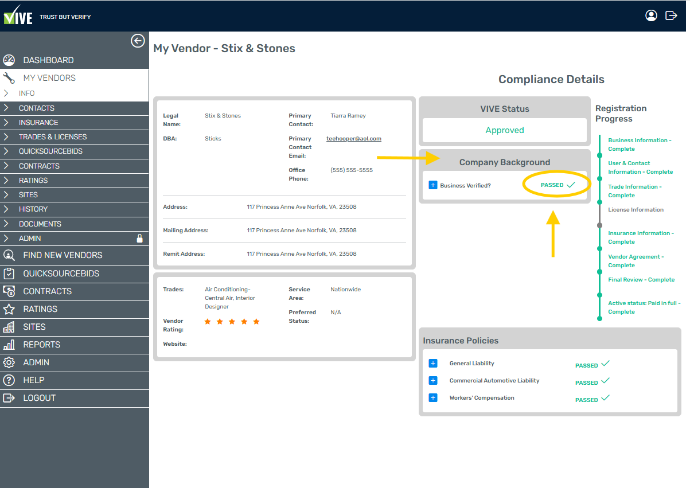The image size is (690, 488).
Task: Click the wrench icon beside MY VENDORS
Action: (x=10, y=77)
